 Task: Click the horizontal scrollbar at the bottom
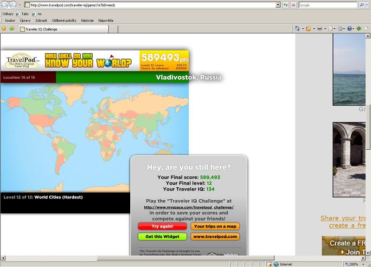click(x=185, y=258)
